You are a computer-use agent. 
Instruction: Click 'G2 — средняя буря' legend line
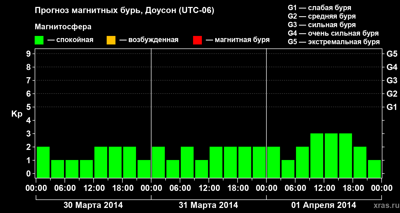(x=322, y=16)
